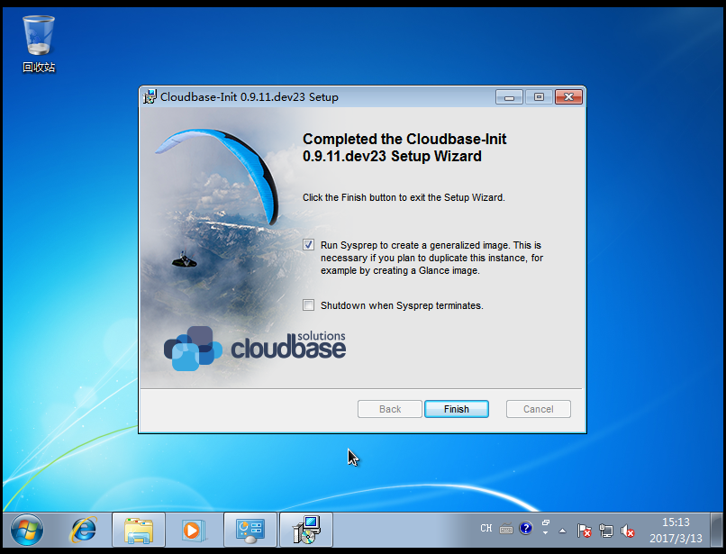Click the CH language indicator
Screen dimensions: 726x554
click(486, 528)
